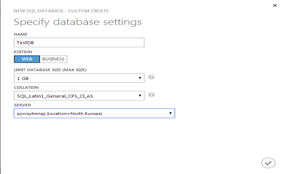Screen dimensions: 281x174
Task: Confirm settings with the checkmark icon
Action: tap(268, 163)
